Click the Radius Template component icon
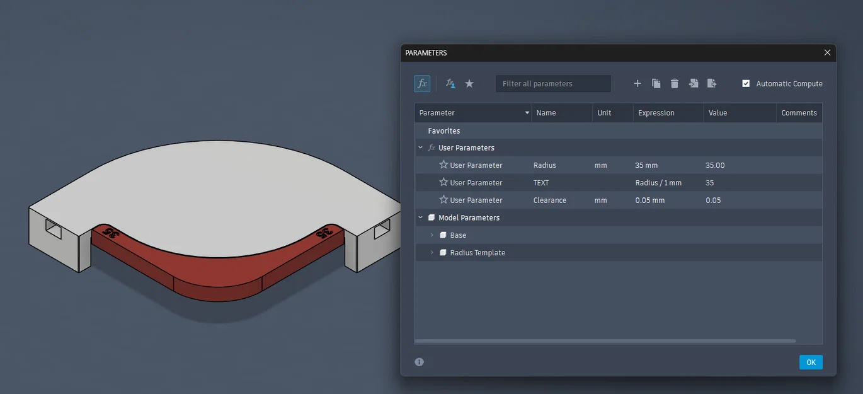This screenshot has height=394, width=863. point(443,253)
